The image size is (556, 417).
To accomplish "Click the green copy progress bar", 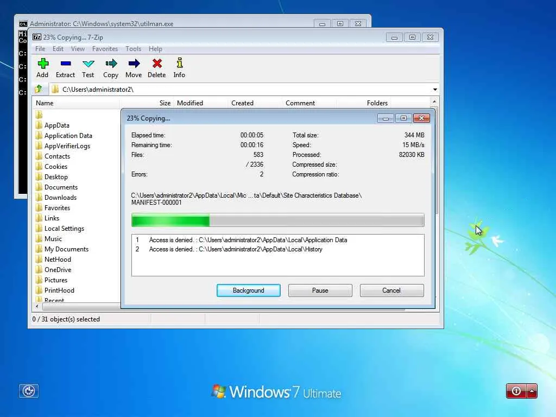I will pyautogui.click(x=277, y=220).
